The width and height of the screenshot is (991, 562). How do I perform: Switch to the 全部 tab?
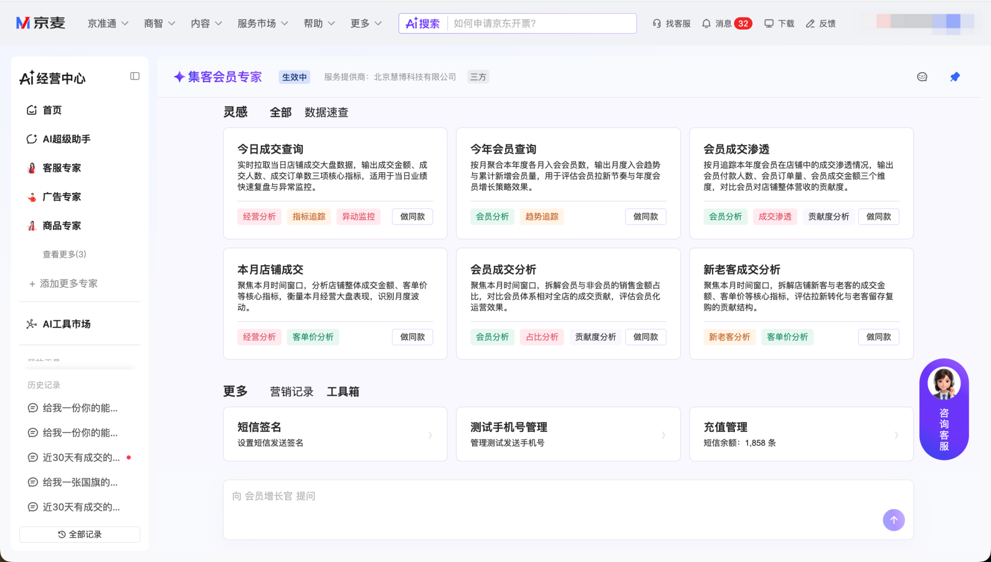[280, 113]
